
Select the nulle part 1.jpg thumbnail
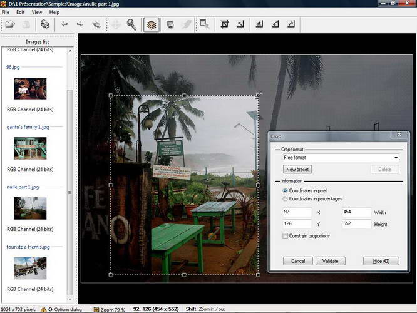click(x=30, y=208)
